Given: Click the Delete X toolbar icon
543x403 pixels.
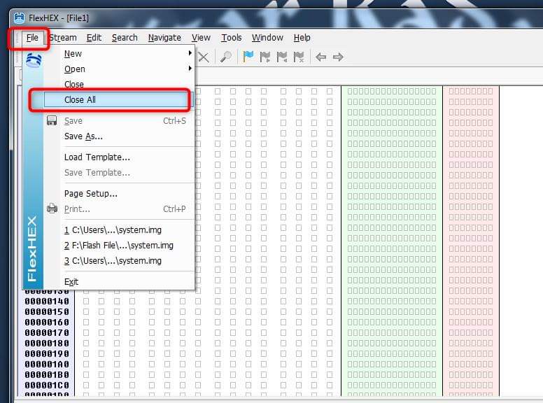Looking at the screenshot, I should pos(204,57).
